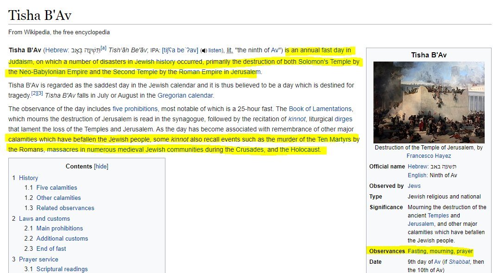Click 'Jewish religious and national' type value
This screenshot has width=493, height=273.
tap(444, 197)
